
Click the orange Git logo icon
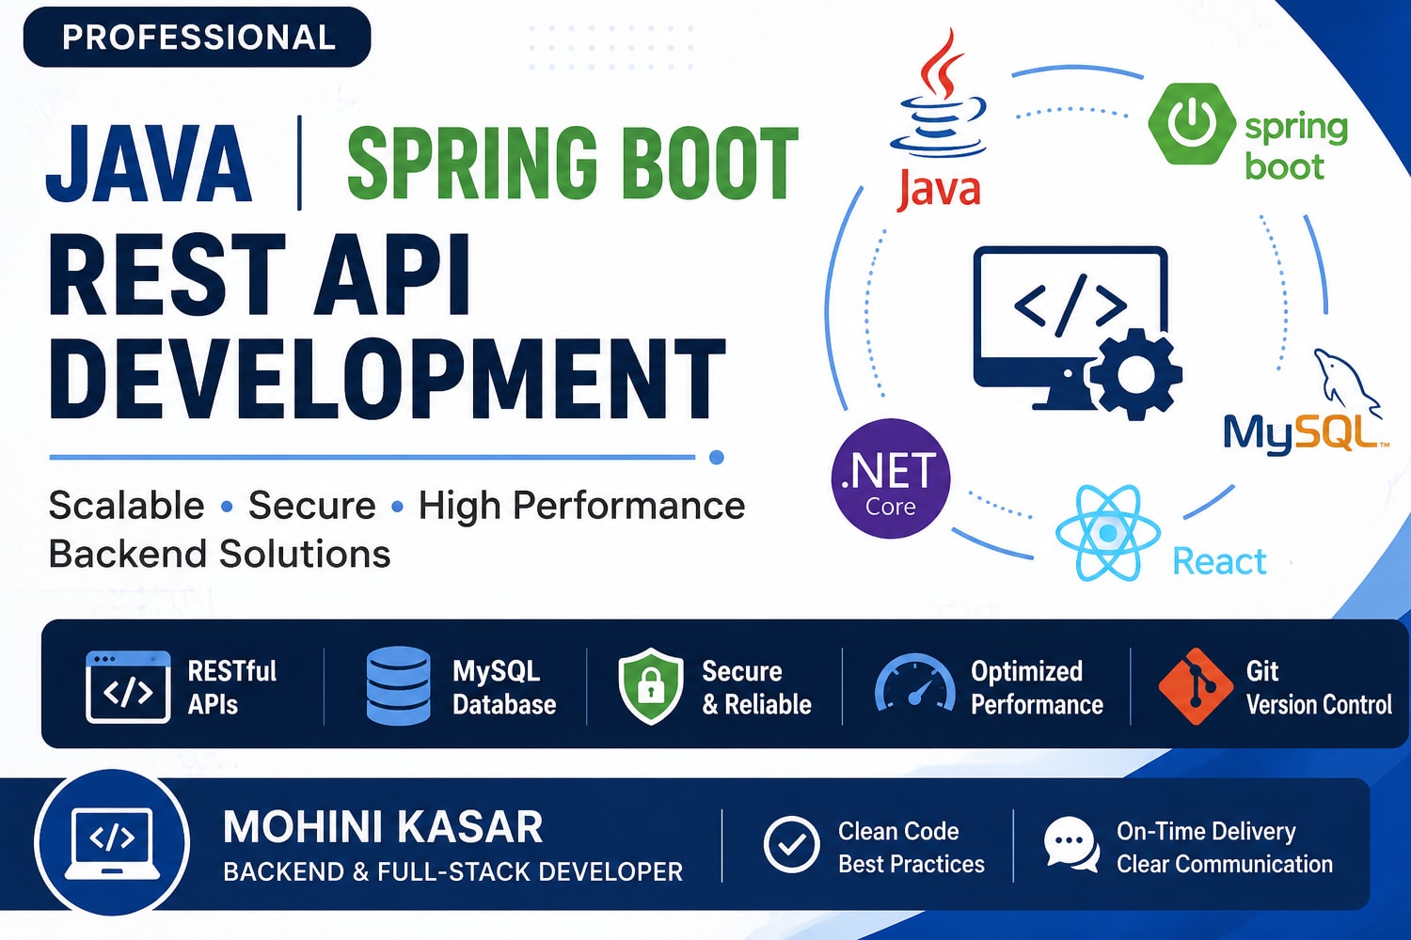1195,686
